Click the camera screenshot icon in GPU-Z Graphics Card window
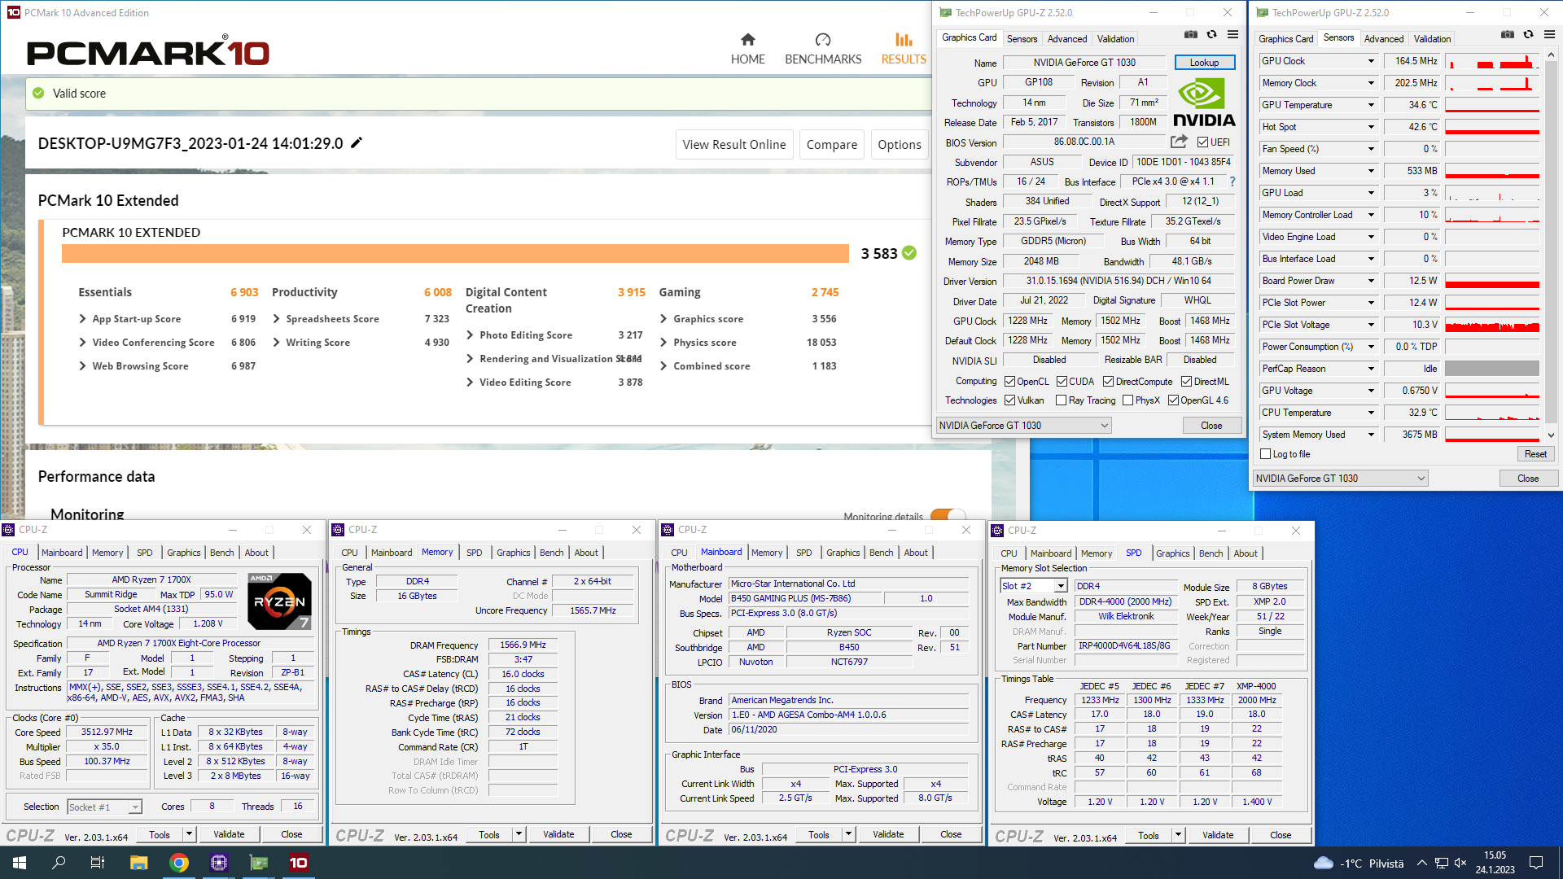The image size is (1563, 879). coord(1191,35)
